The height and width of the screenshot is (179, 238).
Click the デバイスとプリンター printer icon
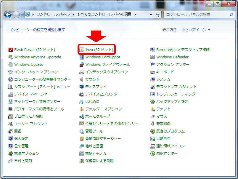click(82, 94)
